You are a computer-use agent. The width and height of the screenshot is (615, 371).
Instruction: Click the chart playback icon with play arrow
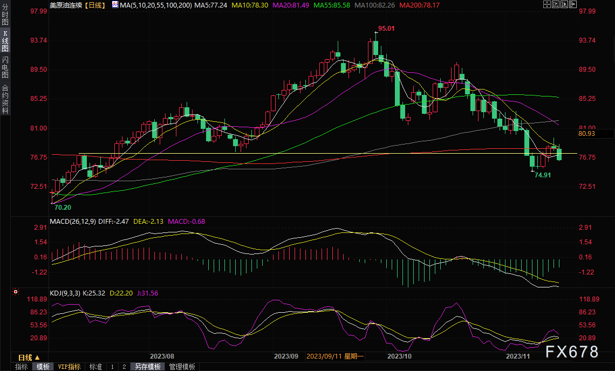click(565, 4)
